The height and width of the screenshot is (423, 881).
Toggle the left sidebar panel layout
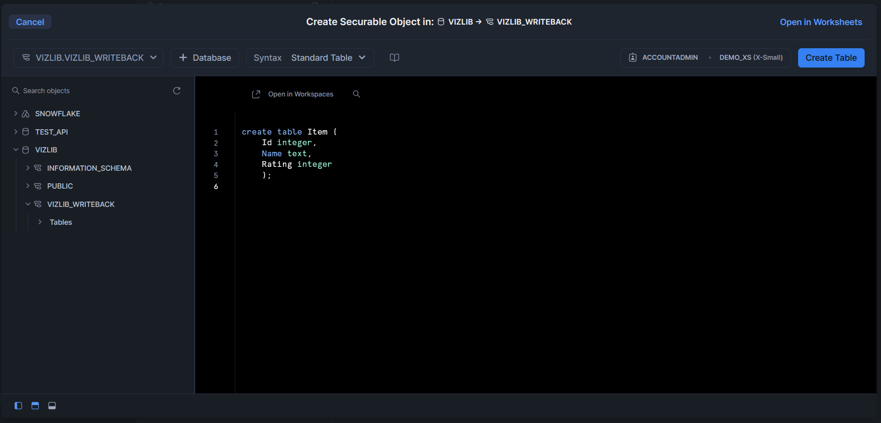pos(18,406)
